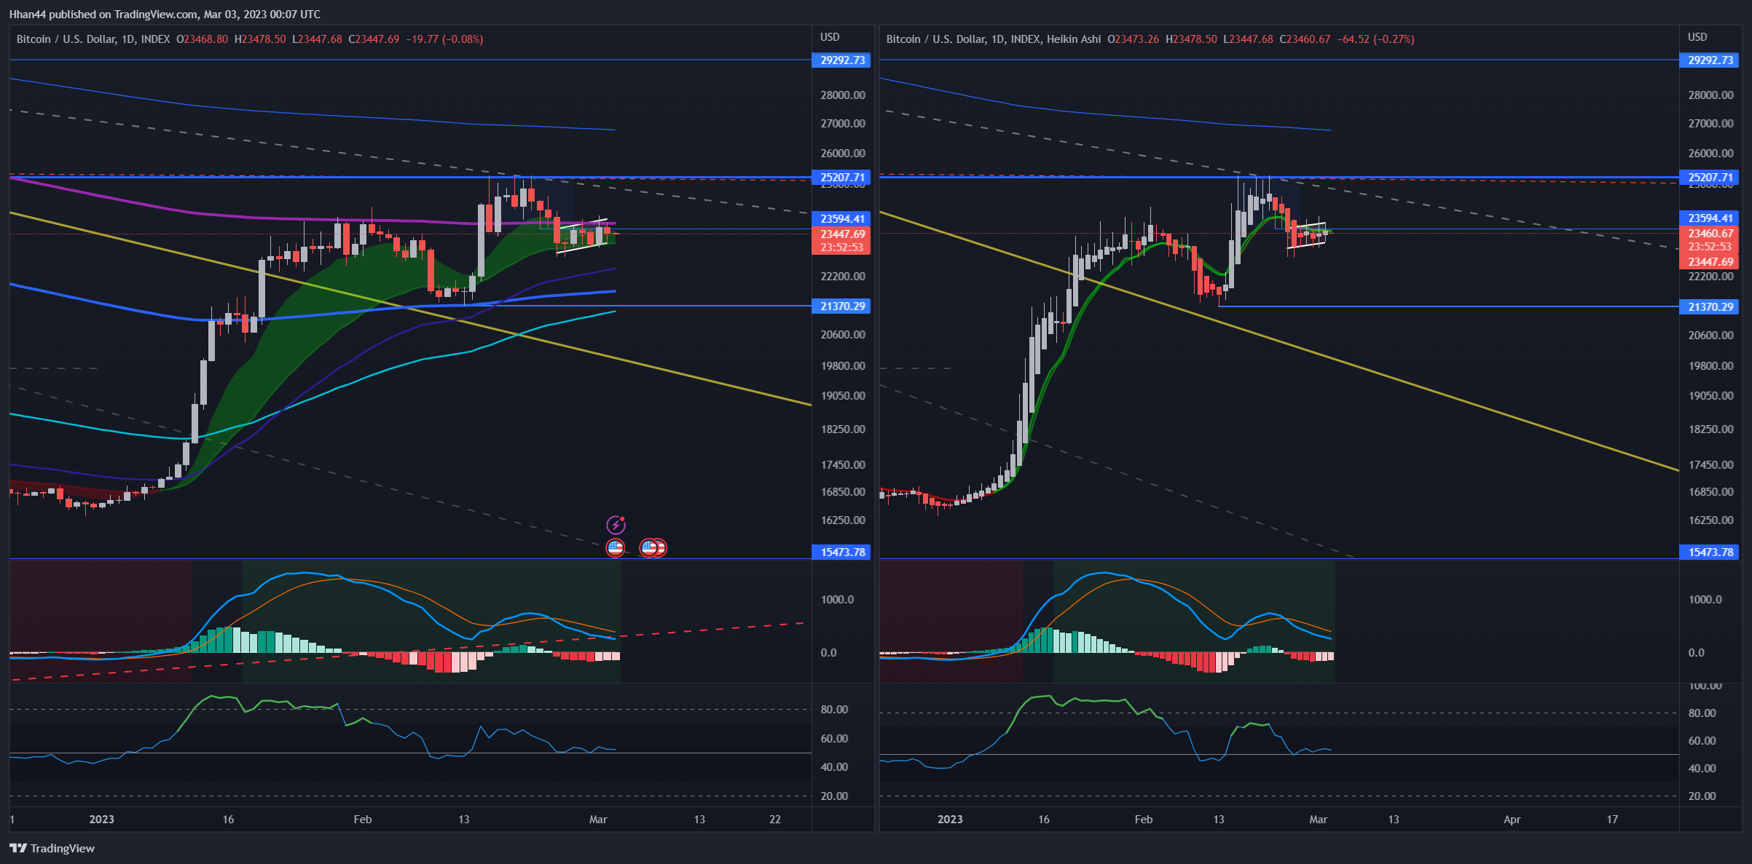Click 15473.78 price label on Heikin Ashi chart
The height and width of the screenshot is (864, 1752).
pos(1710,552)
